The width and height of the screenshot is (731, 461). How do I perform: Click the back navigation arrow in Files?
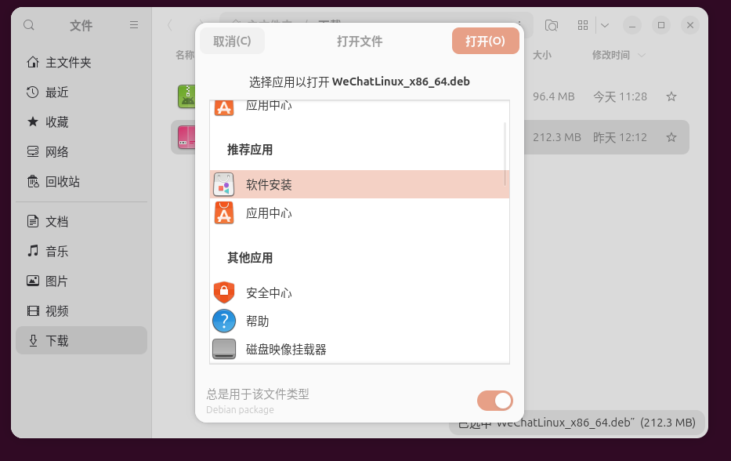click(170, 25)
